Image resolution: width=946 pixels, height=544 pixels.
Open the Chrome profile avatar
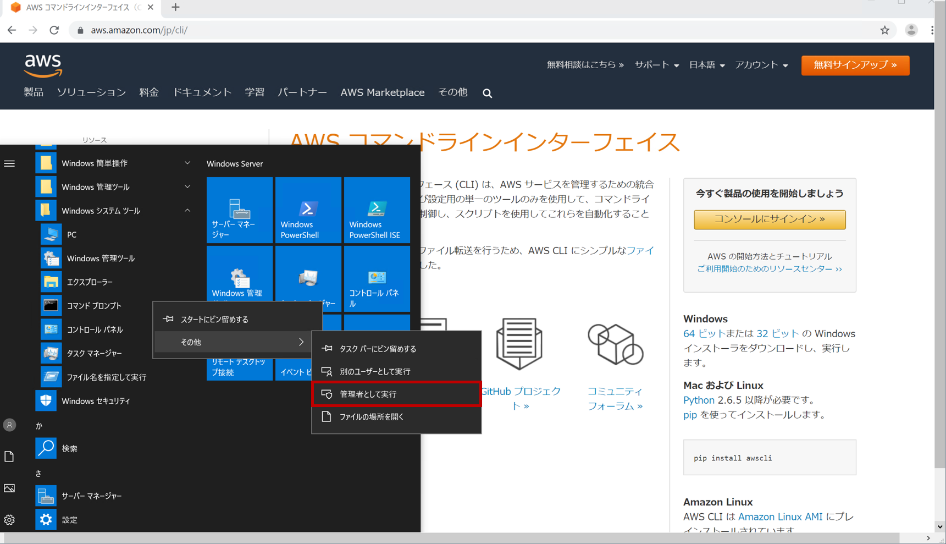click(x=911, y=30)
